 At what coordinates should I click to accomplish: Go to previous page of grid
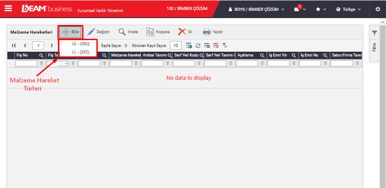25,45
